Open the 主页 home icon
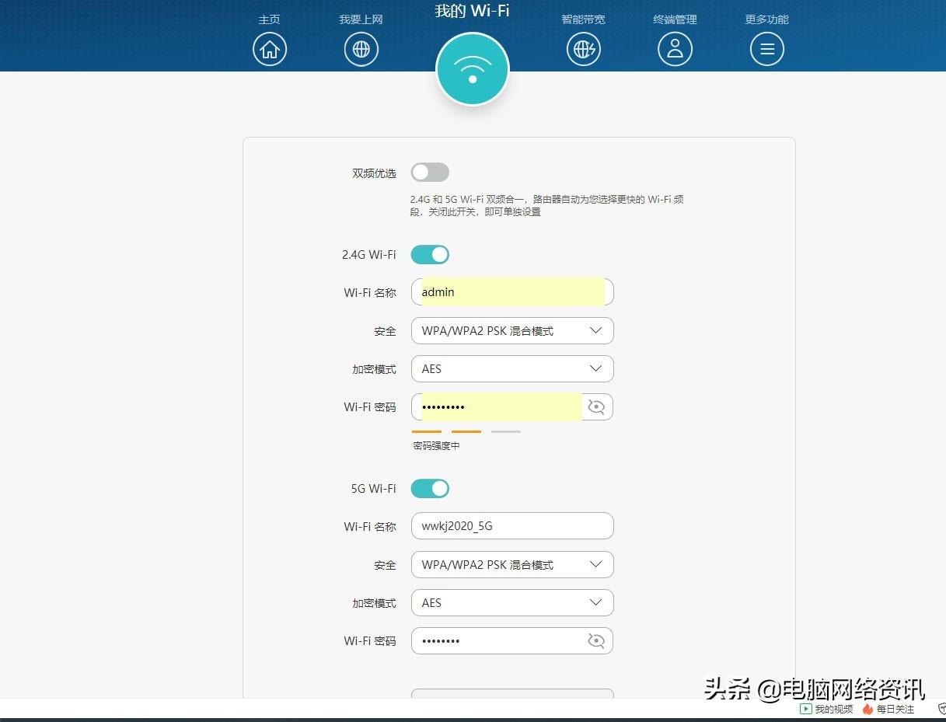946x722 pixels. click(x=270, y=48)
